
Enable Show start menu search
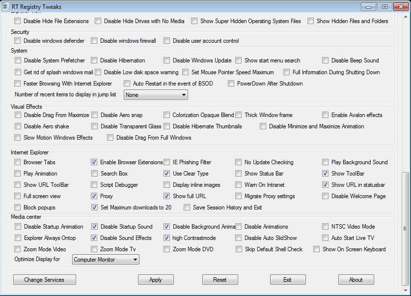(239, 60)
